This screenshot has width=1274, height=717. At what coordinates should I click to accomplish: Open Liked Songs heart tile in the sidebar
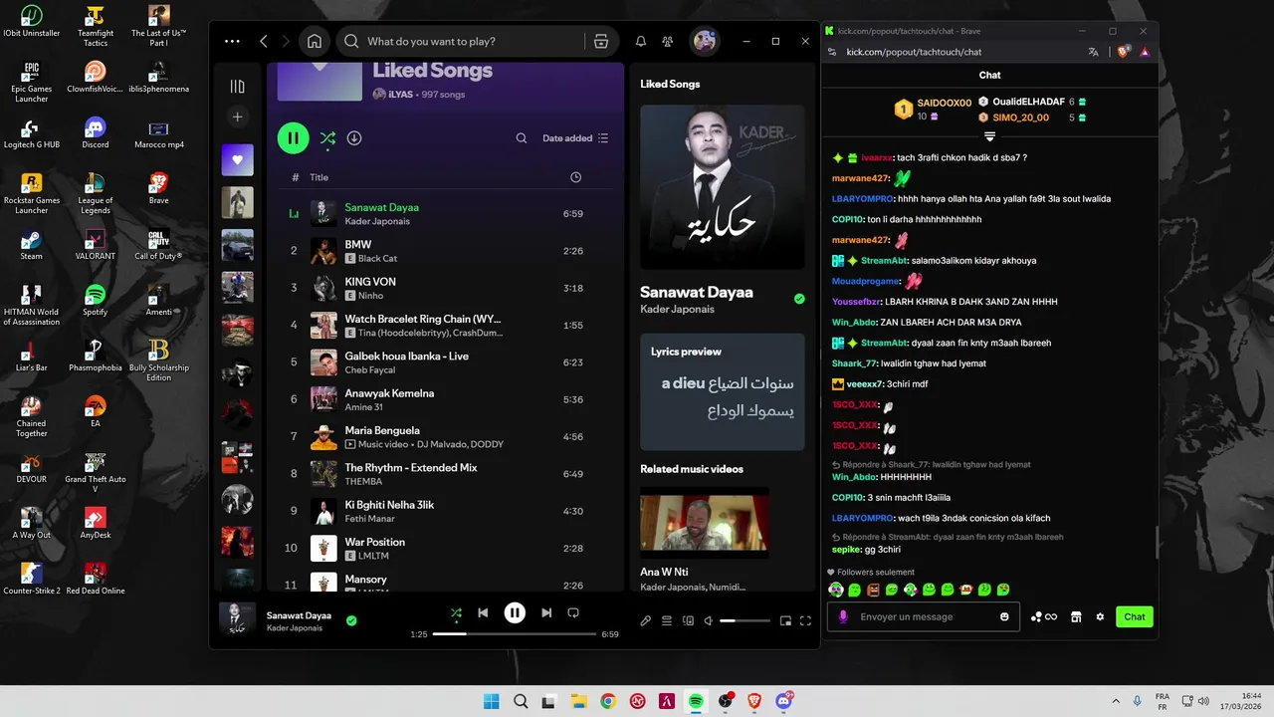(237, 159)
